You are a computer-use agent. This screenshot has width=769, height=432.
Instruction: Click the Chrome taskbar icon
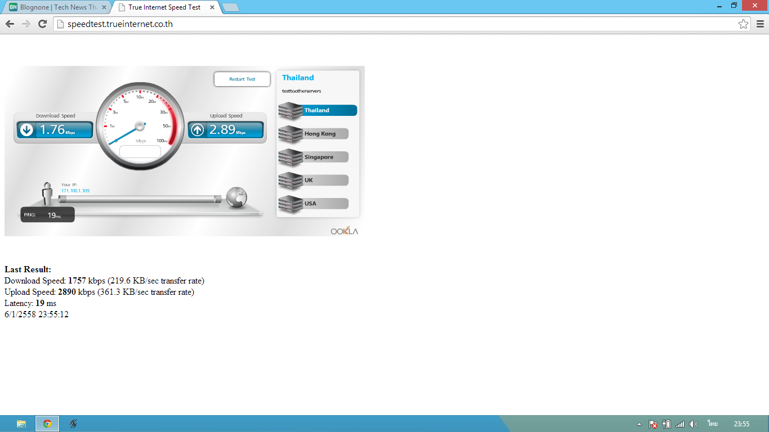[x=47, y=424]
